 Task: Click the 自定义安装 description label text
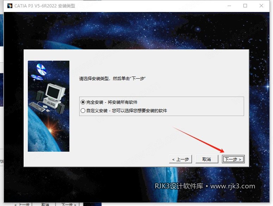click(x=126, y=110)
